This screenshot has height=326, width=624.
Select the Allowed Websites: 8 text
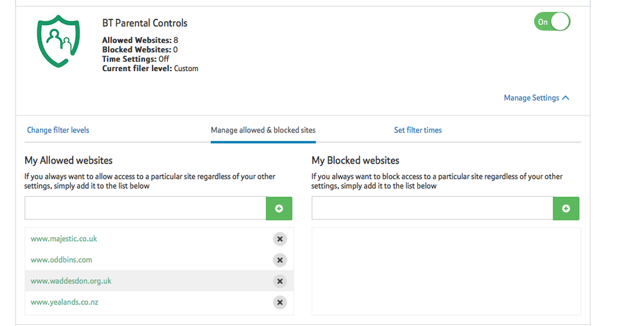(140, 40)
